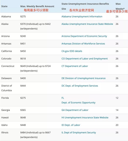Select the State Unemployment Insurance Benefits Site header

click(85, 6)
